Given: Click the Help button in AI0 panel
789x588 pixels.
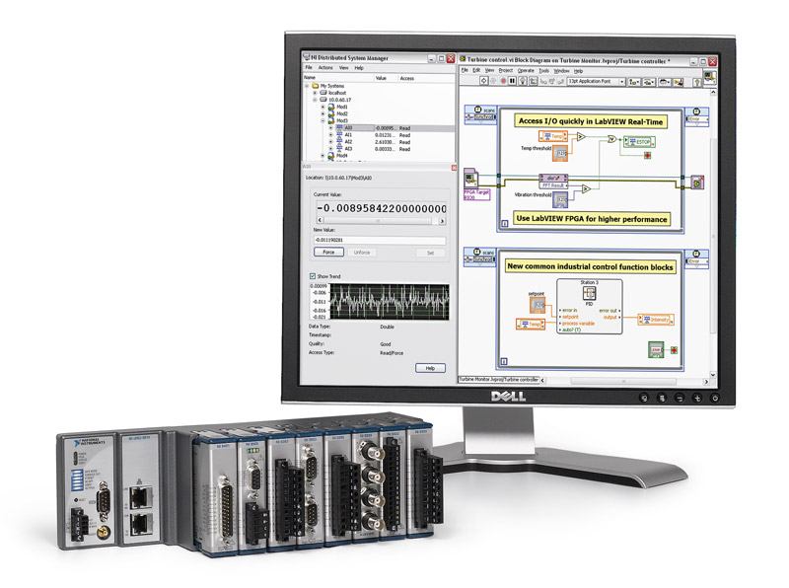Looking at the screenshot, I should click(430, 368).
